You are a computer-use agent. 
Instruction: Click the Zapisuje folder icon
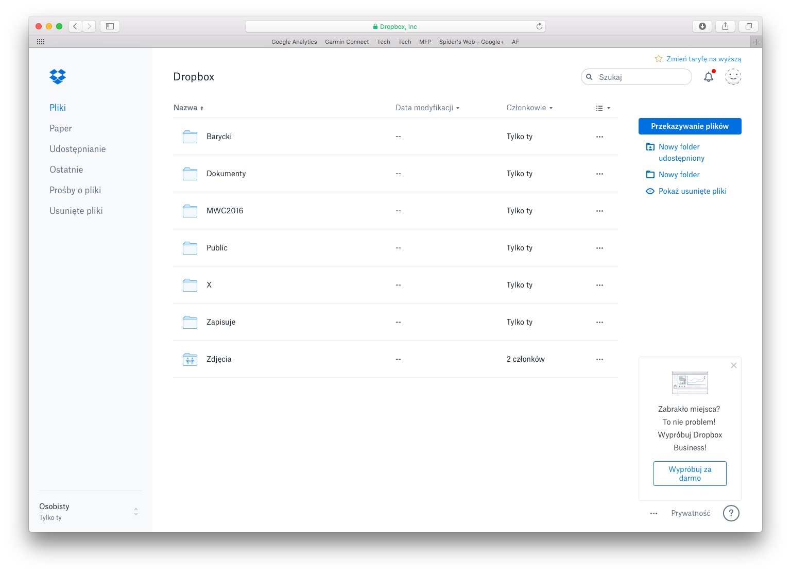(x=190, y=322)
